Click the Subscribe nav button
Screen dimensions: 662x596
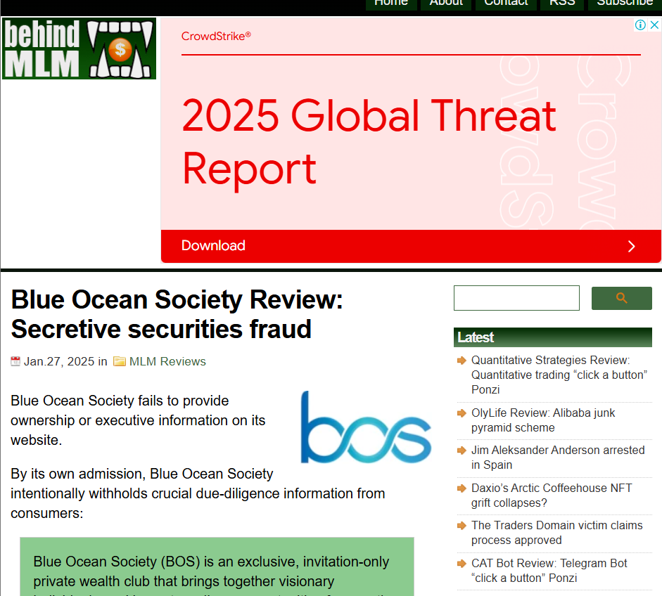point(625,4)
